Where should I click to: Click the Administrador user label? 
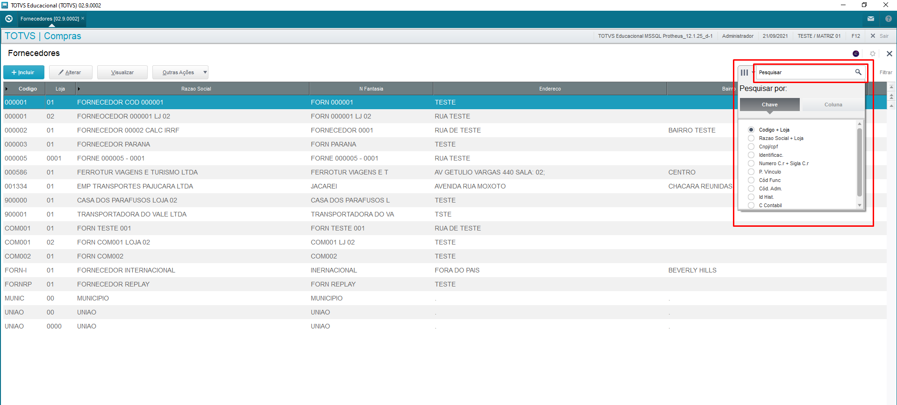coord(738,36)
